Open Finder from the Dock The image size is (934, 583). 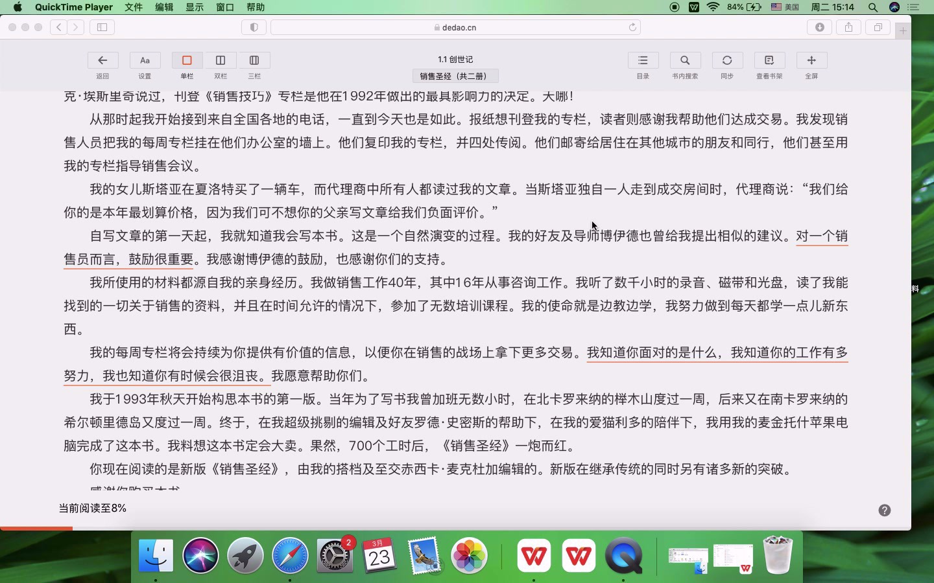156,555
